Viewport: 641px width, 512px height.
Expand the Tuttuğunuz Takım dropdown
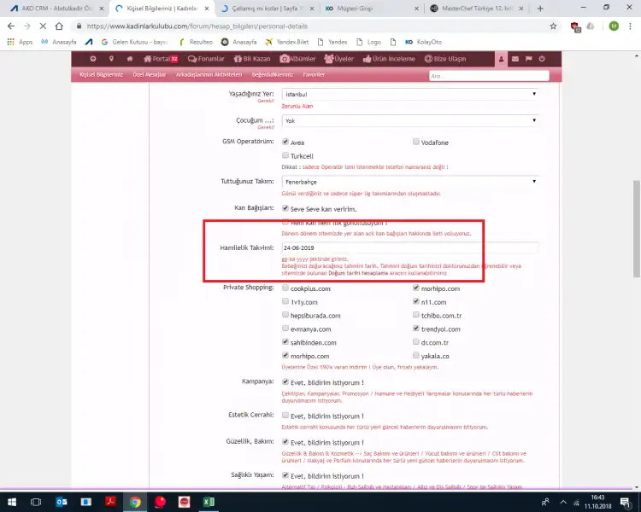tap(409, 181)
